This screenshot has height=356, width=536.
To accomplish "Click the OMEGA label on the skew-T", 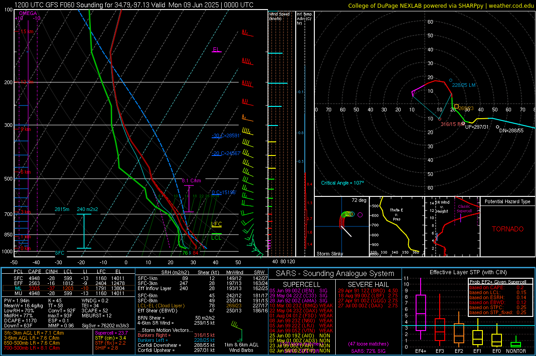I will click(28, 13).
